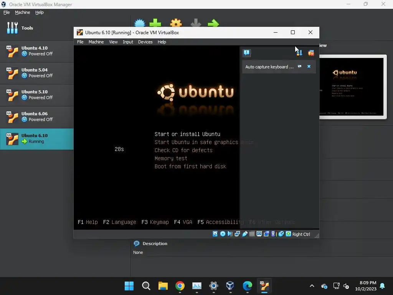Click the help icon on Auto capture notification
The image size is (393, 295).
(x=299, y=66)
